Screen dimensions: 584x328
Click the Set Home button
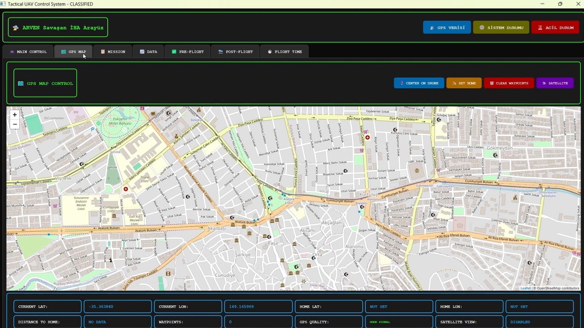[464, 83]
